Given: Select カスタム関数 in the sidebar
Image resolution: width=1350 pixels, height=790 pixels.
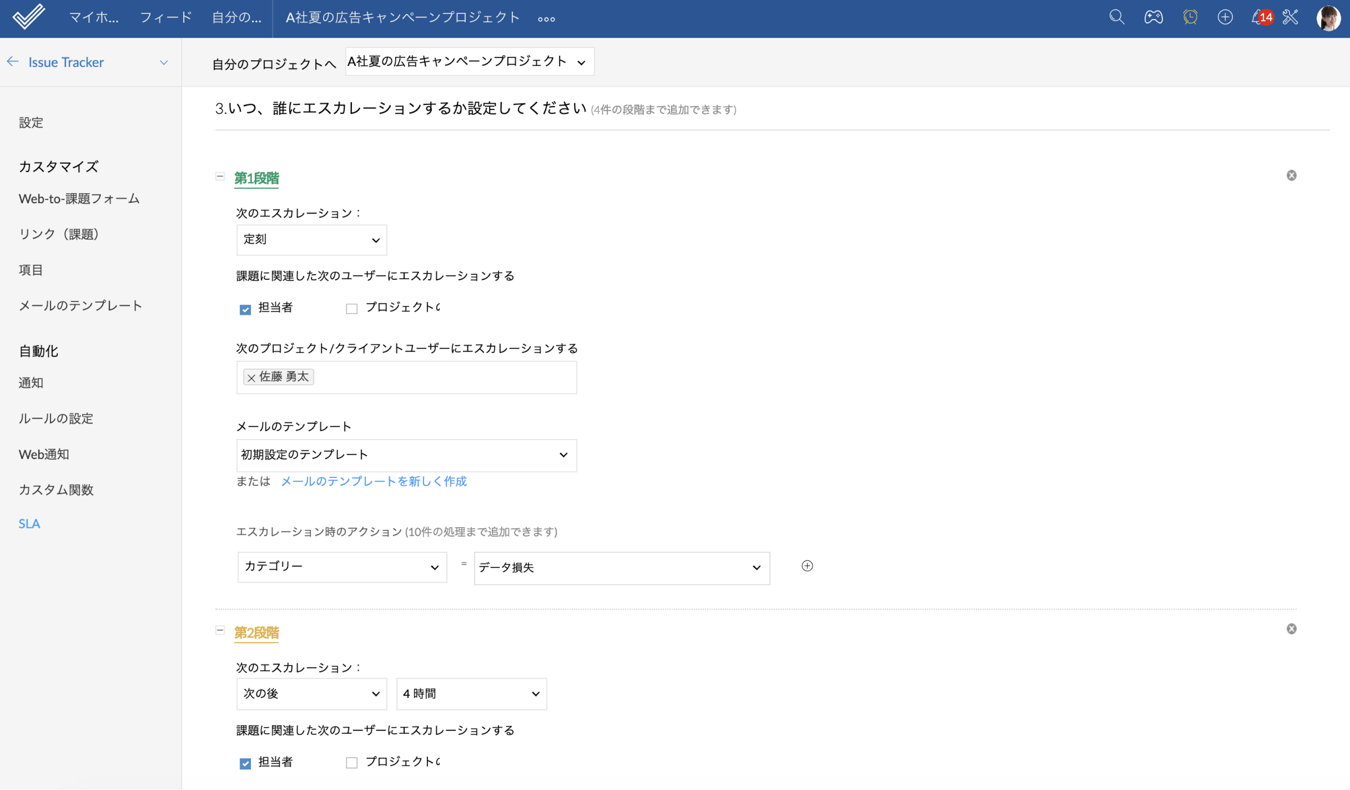Looking at the screenshot, I should tap(56, 490).
